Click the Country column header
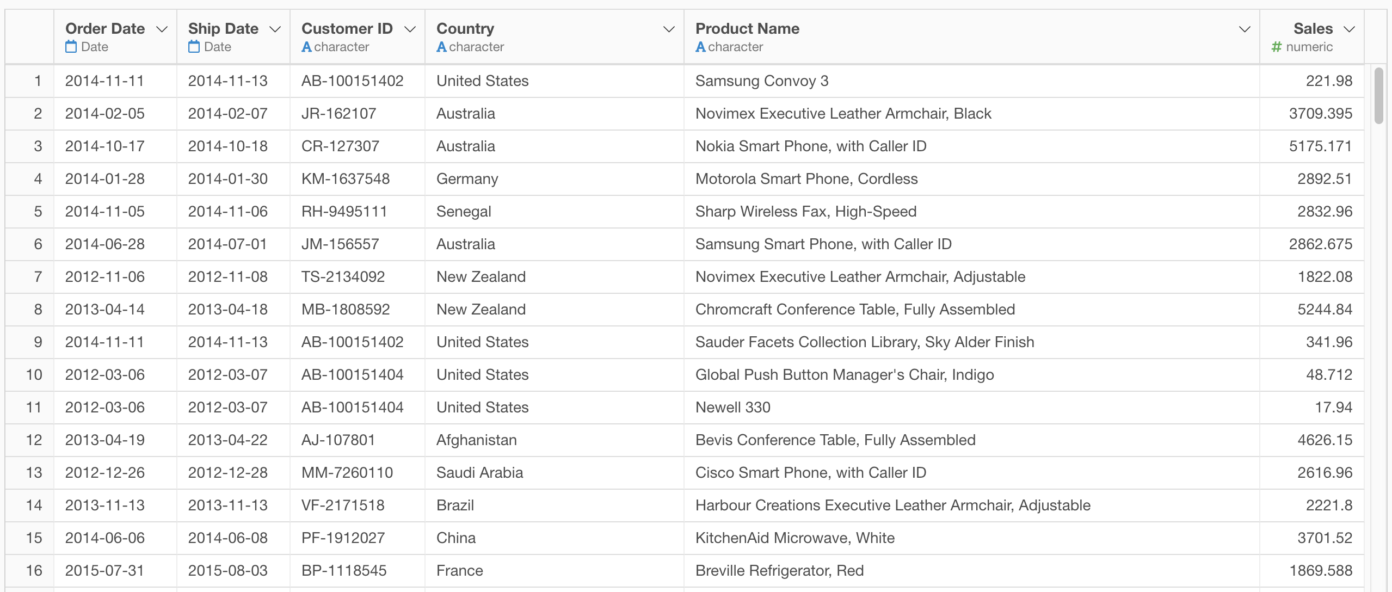The image size is (1392, 592). pos(465,28)
